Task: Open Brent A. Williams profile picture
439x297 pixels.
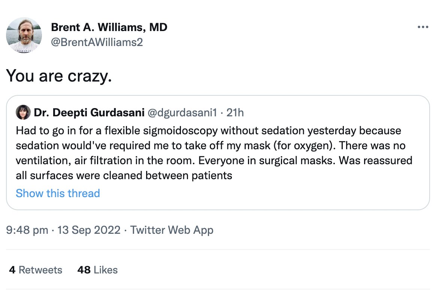Action: pyautogui.click(x=24, y=35)
